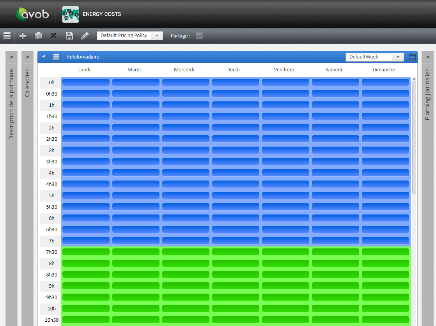Viewport: 436px width, 326px height.
Task: Click the Lundi 0h blue slot
Action: click(86, 82)
